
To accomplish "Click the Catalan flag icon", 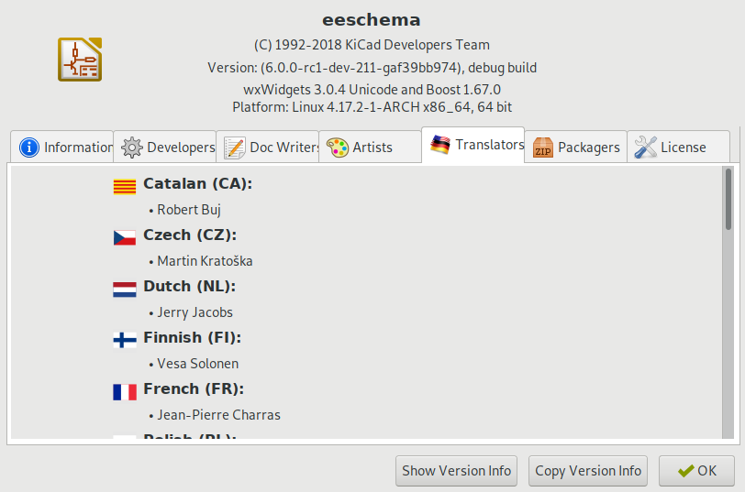I will (125, 186).
